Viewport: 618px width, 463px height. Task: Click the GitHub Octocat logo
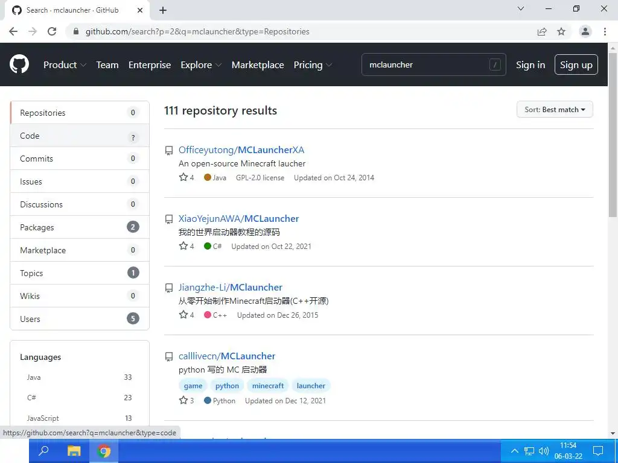(19, 64)
